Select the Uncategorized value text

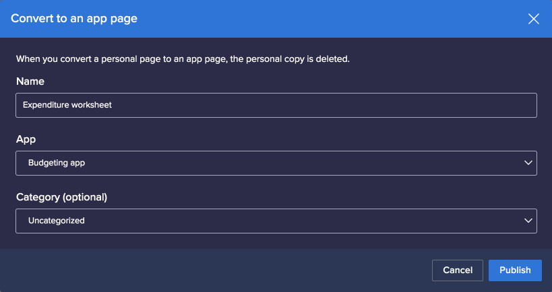click(57, 220)
